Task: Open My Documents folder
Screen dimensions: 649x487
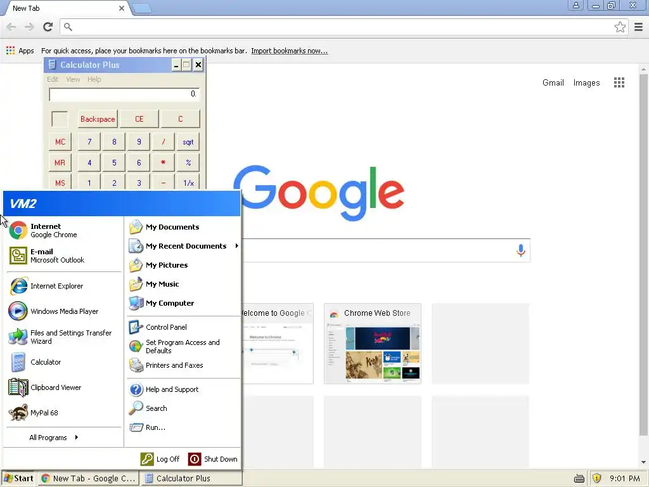Action: tap(183, 227)
